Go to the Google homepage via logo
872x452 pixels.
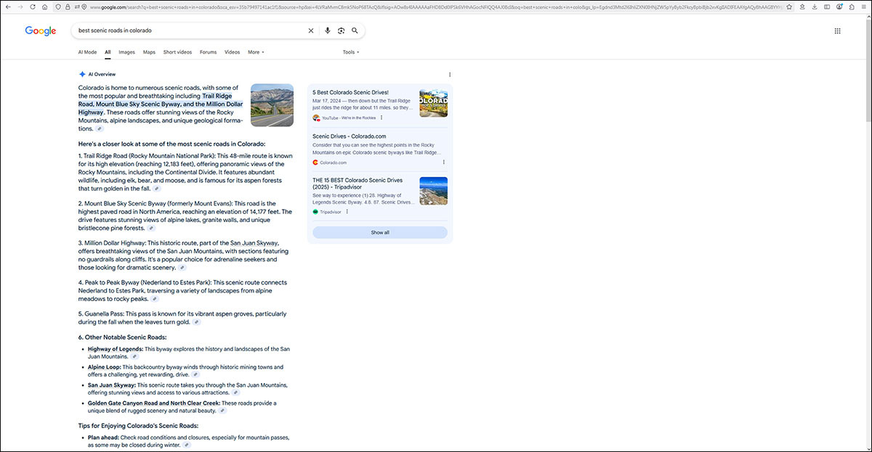(x=41, y=31)
